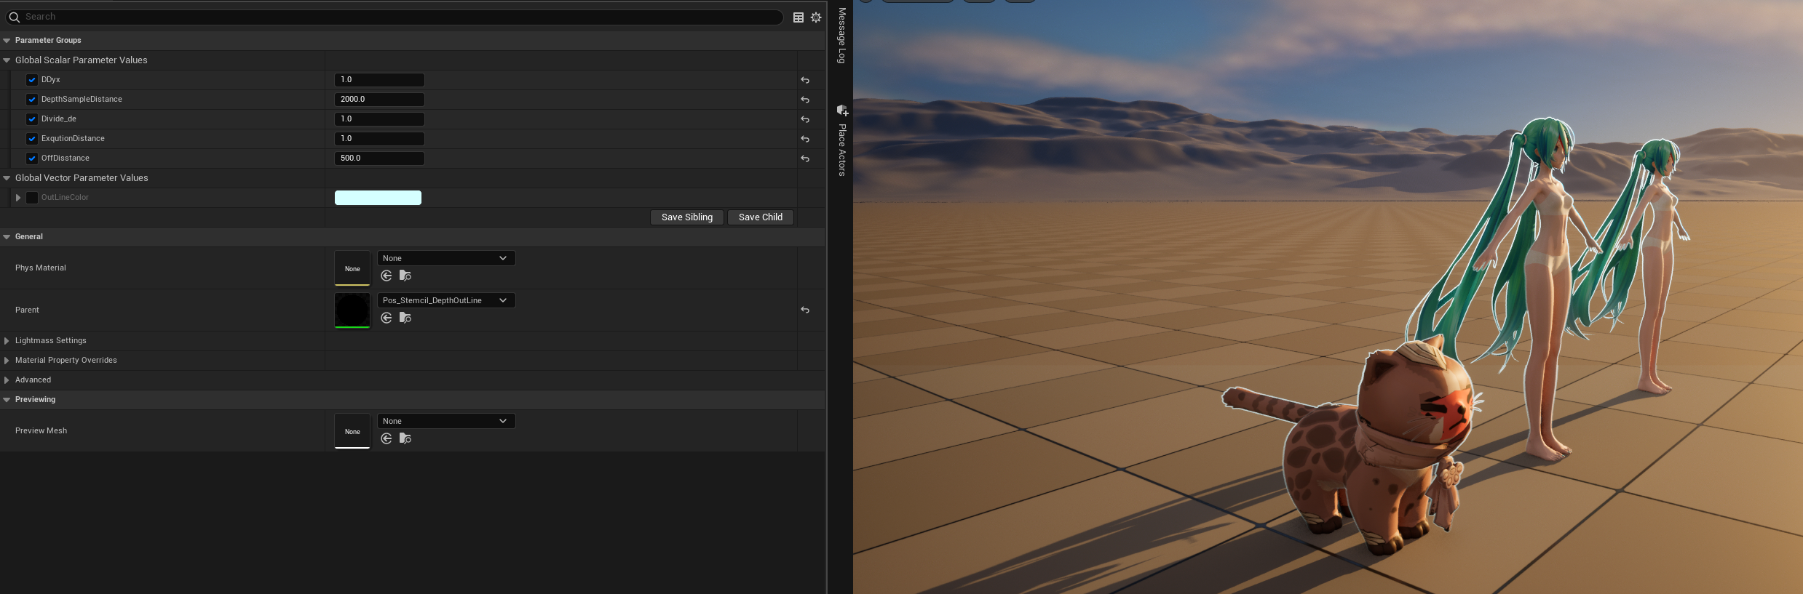The image size is (1803, 594).
Task: Browse to Parent material in Content Browser
Action: 405,318
